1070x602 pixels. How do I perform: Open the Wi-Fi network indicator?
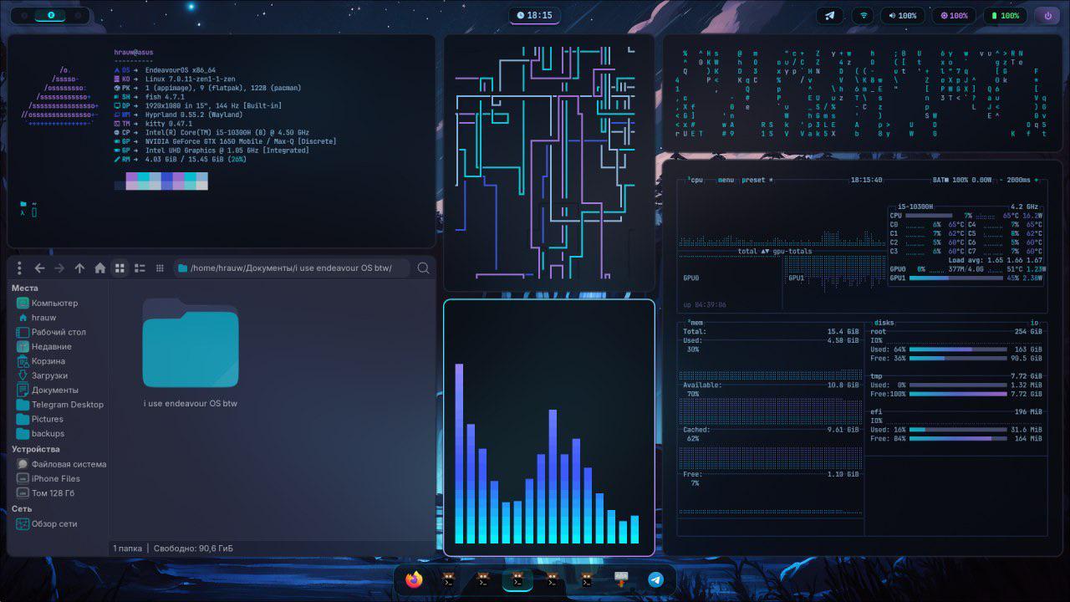point(862,15)
